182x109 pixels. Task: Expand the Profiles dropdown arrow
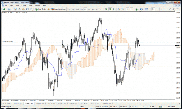coord(11,9)
